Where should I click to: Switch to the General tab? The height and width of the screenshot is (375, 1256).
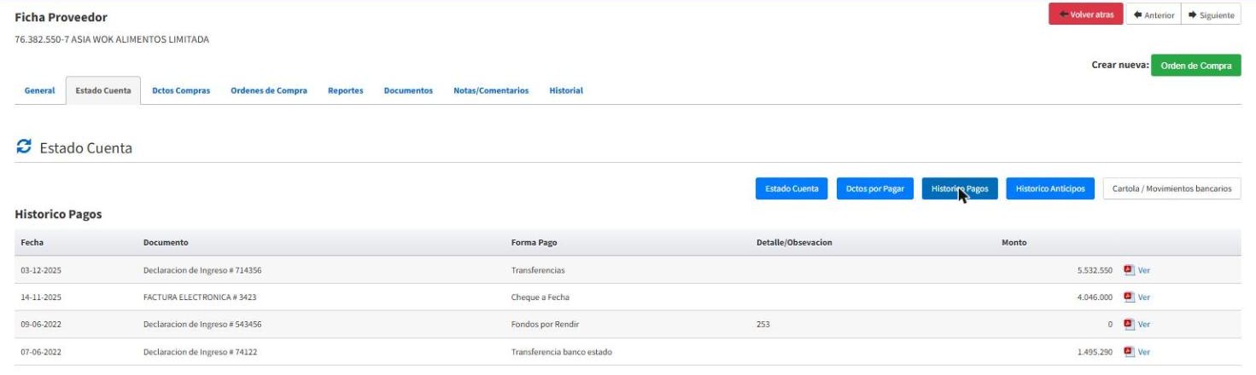(x=40, y=90)
